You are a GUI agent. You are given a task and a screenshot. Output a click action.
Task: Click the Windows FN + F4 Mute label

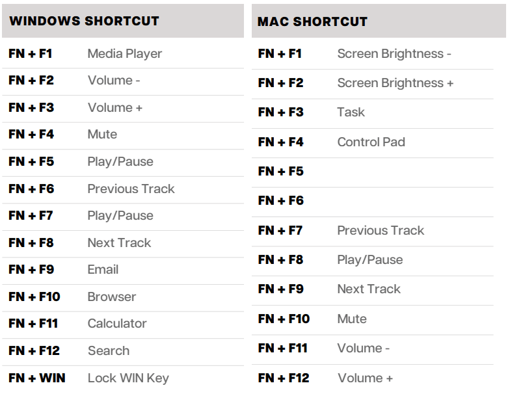[x=102, y=135]
